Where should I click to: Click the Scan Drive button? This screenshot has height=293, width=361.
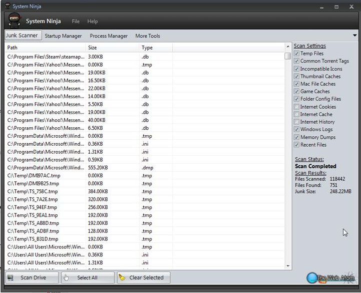tap(32, 277)
